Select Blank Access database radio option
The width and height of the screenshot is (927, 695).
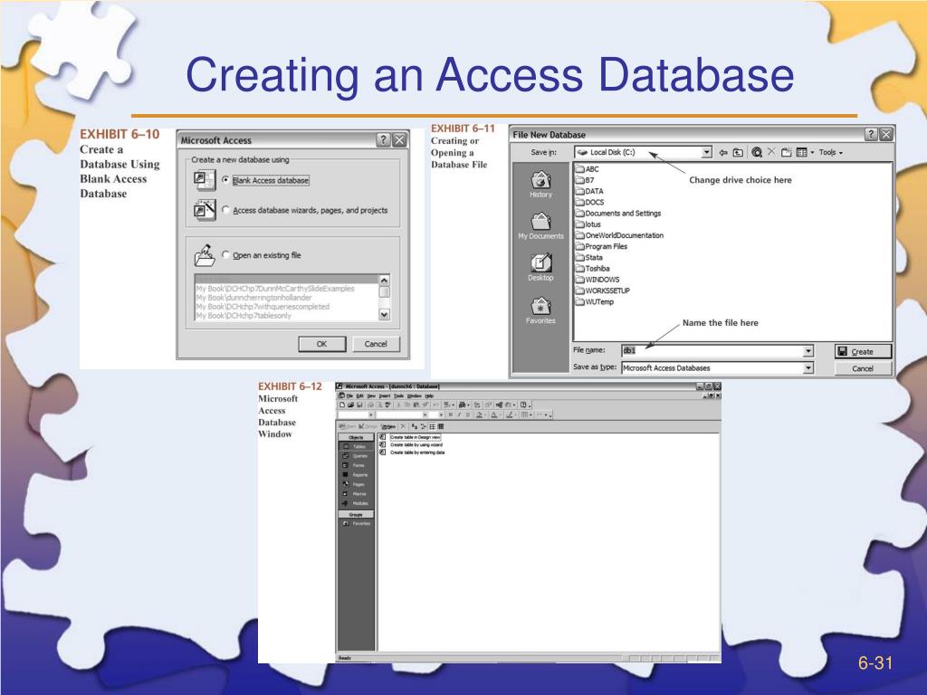pos(225,180)
